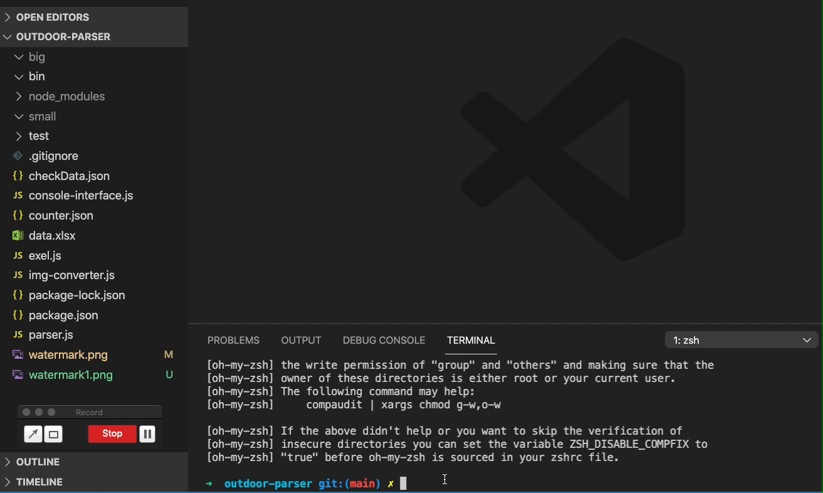Switch to the Output tab
Screen dimensions: 823x493
coord(301,340)
